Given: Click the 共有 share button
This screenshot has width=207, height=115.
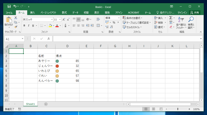Looking at the screenshot, I should pos(194,13).
